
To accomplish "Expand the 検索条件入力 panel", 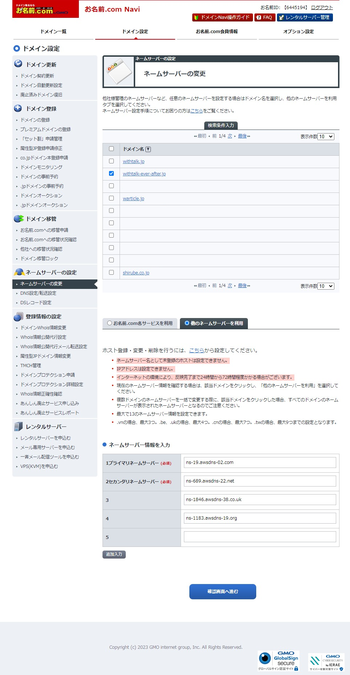I will pos(221,126).
